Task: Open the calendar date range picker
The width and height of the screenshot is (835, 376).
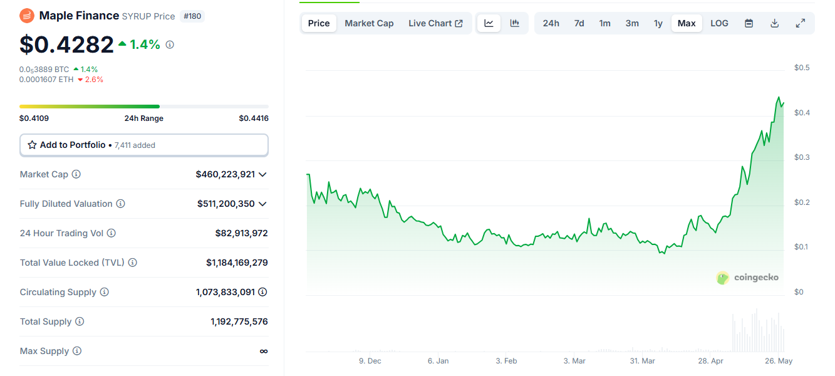Action: tap(749, 23)
